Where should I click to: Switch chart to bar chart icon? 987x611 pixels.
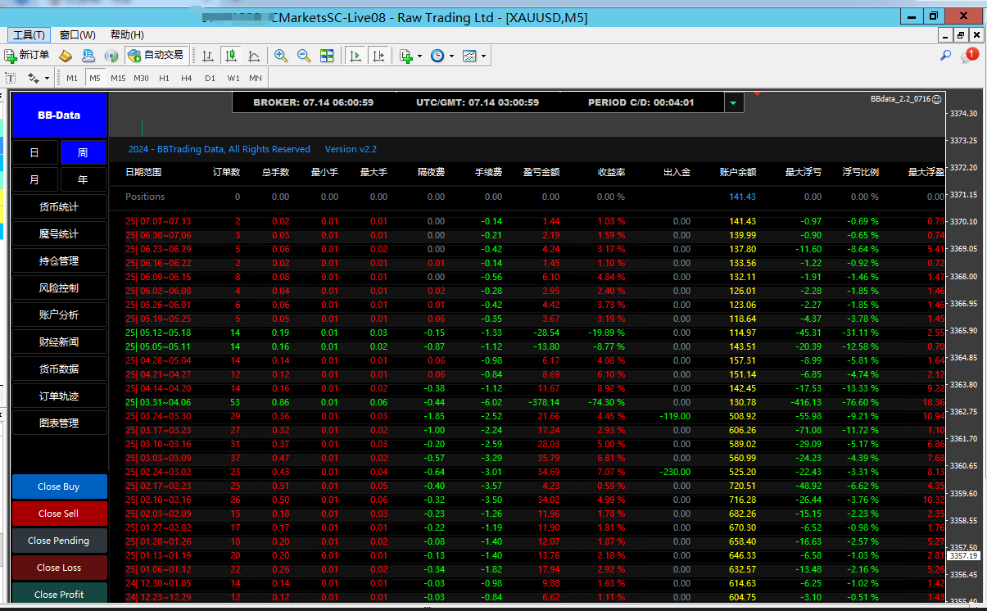click(x=208, y=56)
